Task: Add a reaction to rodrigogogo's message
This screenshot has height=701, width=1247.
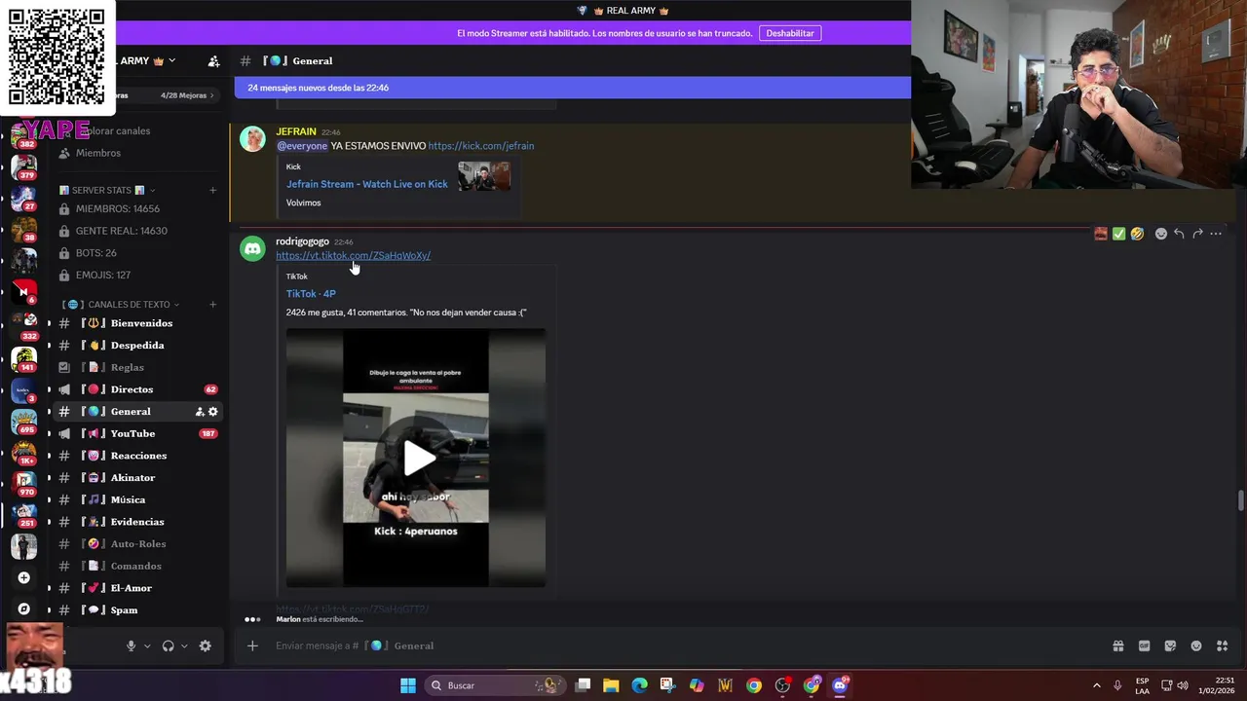Action: [1160, 234]
